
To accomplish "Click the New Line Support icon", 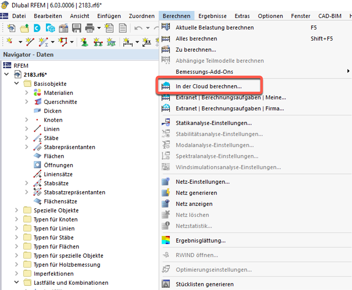I will coord(98,42).
